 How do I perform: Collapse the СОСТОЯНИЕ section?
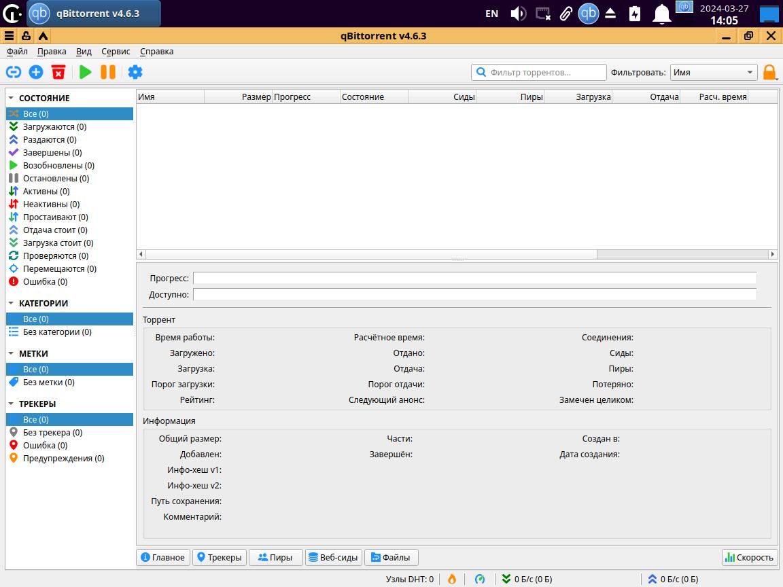[x=12, y=98]
